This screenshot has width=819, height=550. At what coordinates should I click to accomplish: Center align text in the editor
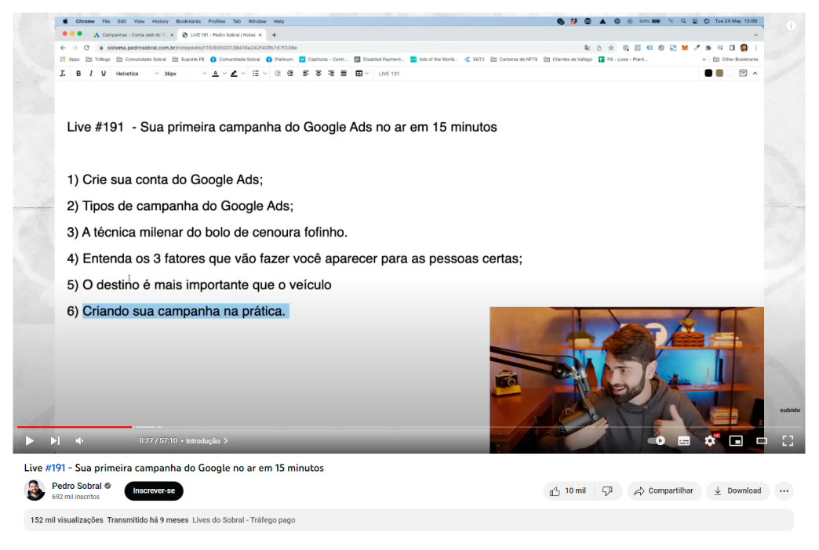tap(318, 74)
